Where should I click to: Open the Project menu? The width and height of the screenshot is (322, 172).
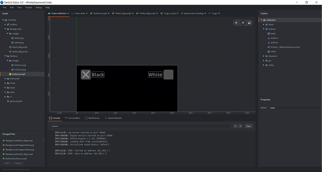click(x=29, y=7)
